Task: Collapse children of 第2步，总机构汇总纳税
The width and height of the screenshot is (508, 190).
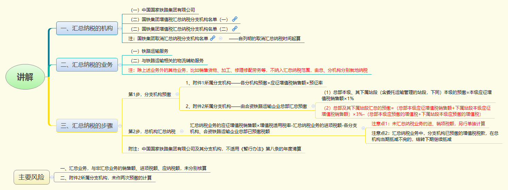Action: click(x=182, y=131)
